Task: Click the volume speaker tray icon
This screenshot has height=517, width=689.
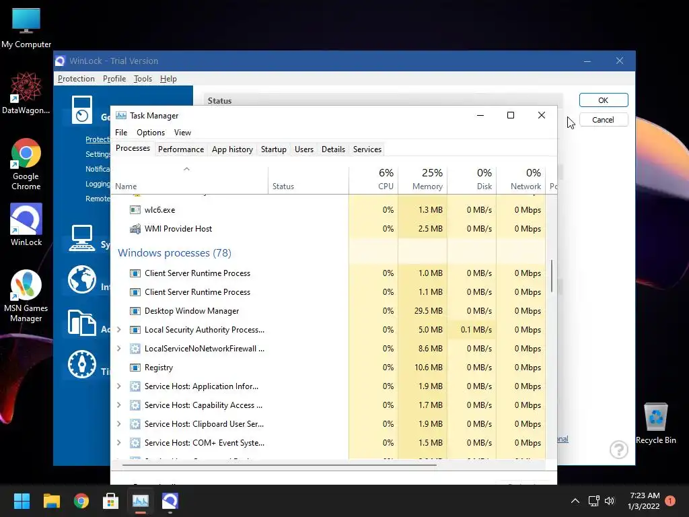Action: pos(610,501)
